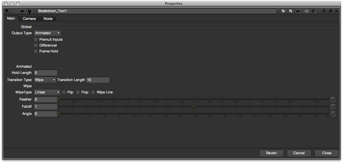Image resolution: width=343 pixels, height=163 pixels.
Task: Open the animation curve menu for Feather
Action: click(333, 100)
